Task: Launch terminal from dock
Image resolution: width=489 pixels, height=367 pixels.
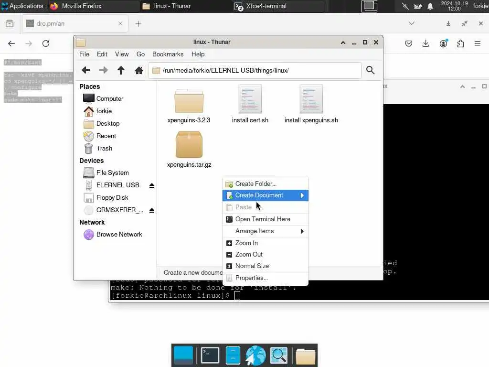Action: 210,355
